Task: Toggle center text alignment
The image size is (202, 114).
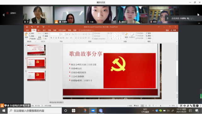Action: (78, 38)
